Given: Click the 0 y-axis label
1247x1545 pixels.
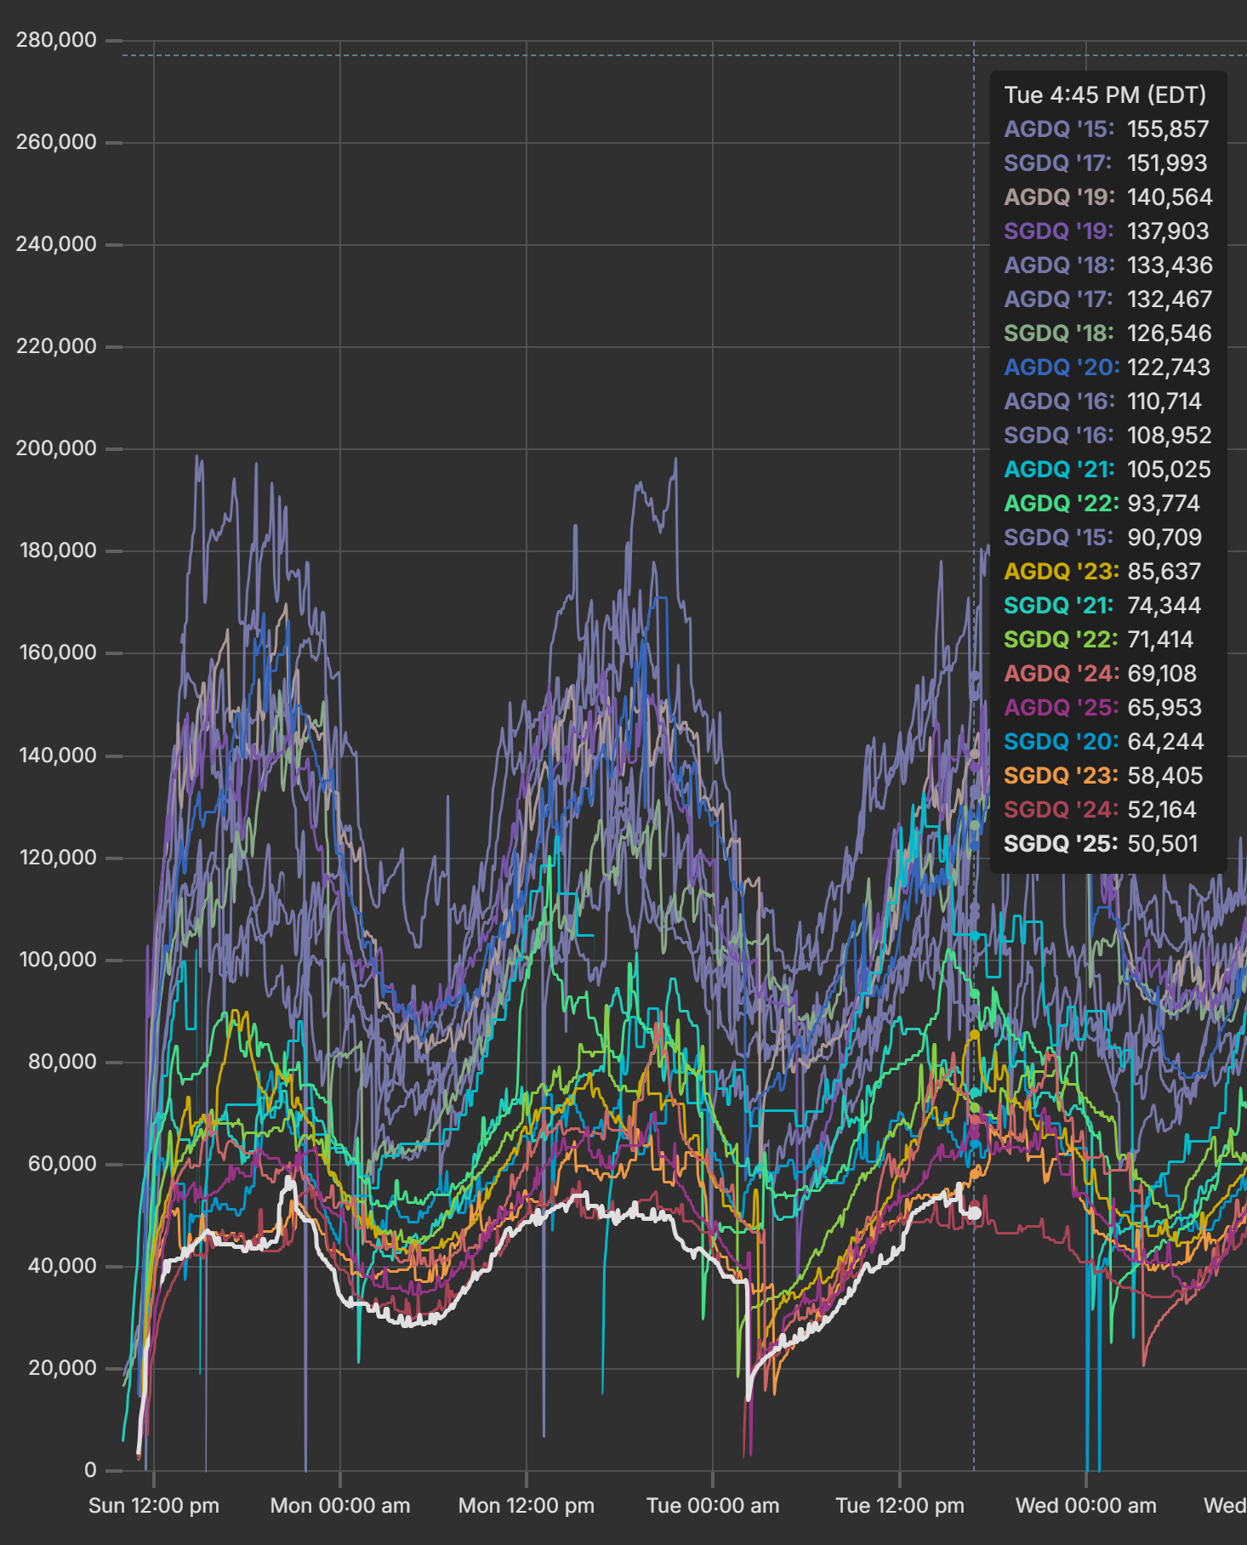Looking at the screenshot, I should pyautogui.click(x=90, y=1470).
